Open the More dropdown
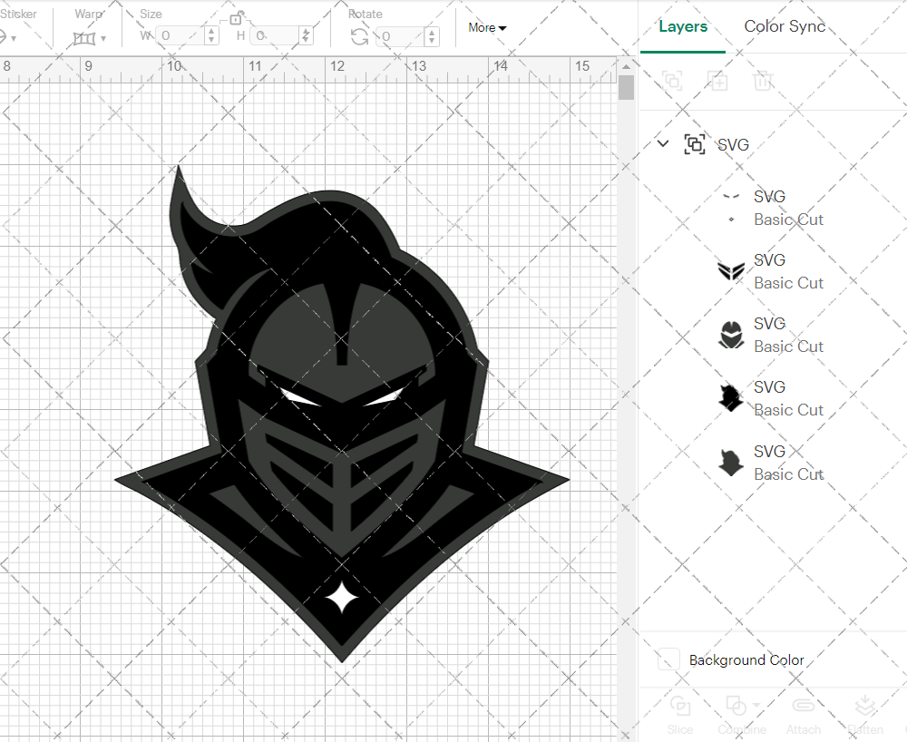The image size is (907, 742). (x=487, y=28)
